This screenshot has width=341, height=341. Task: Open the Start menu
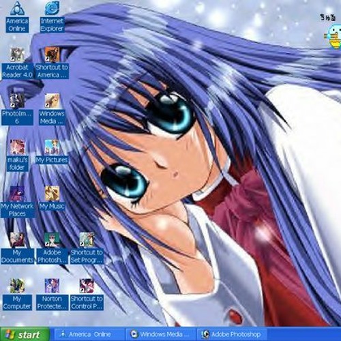[25, 334]
